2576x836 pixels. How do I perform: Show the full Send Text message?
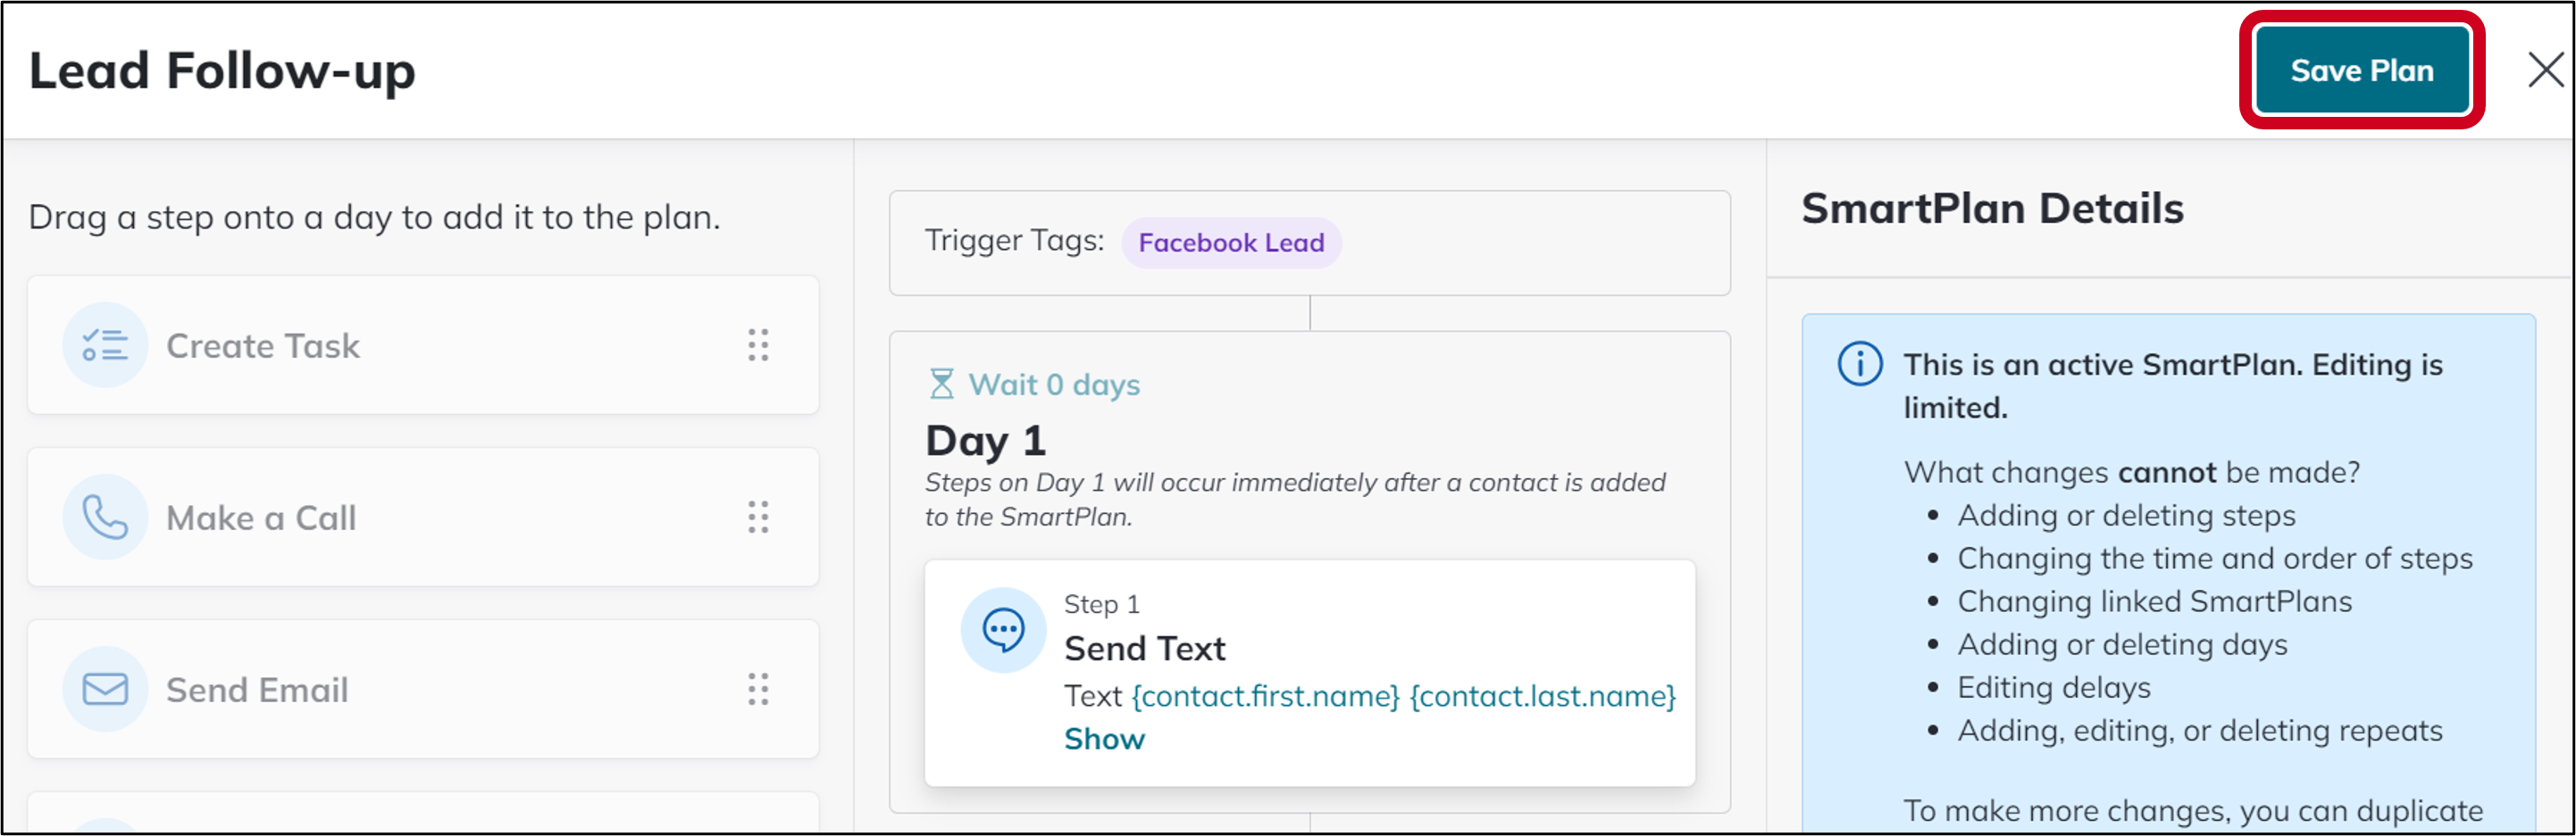[1104, 739]
